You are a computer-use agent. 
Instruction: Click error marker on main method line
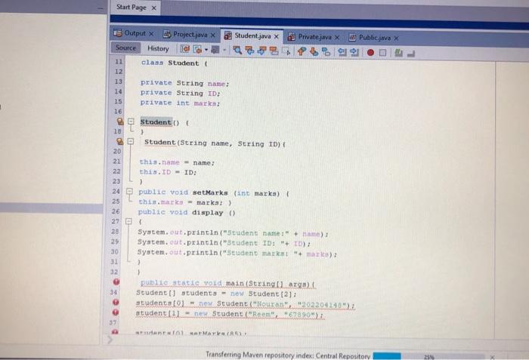[x=116, y=282]
